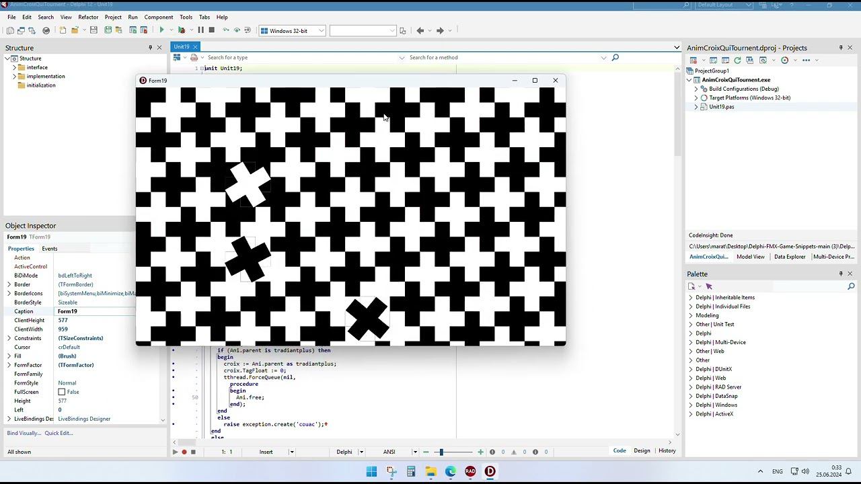Stop the program with the toolbar stop icon
This screenshot has height=484, width=861.
pyautogui.click(x=211, y=30)
